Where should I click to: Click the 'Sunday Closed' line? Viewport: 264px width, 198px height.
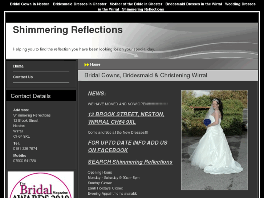[100, 183]
